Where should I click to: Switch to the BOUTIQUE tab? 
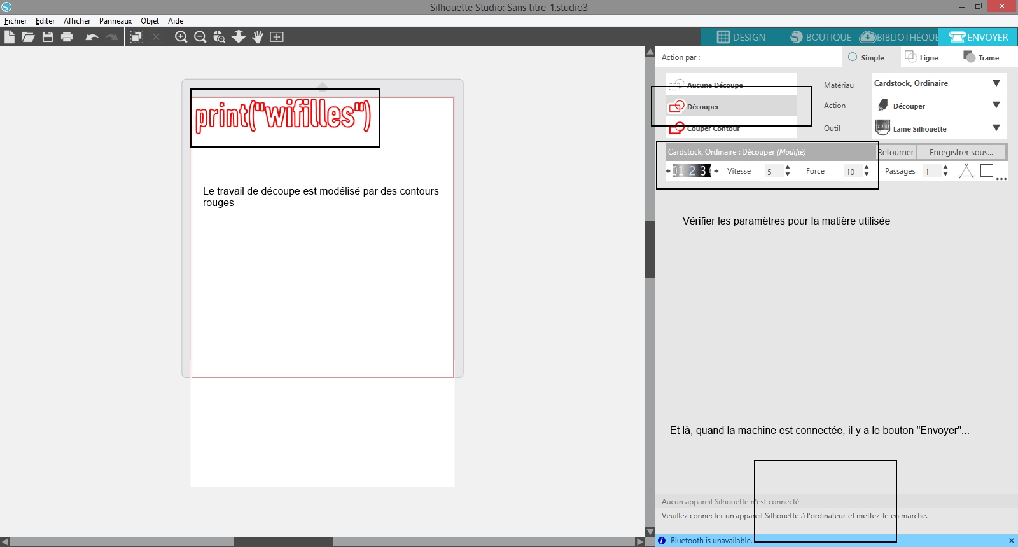click(x=821, y=37)
